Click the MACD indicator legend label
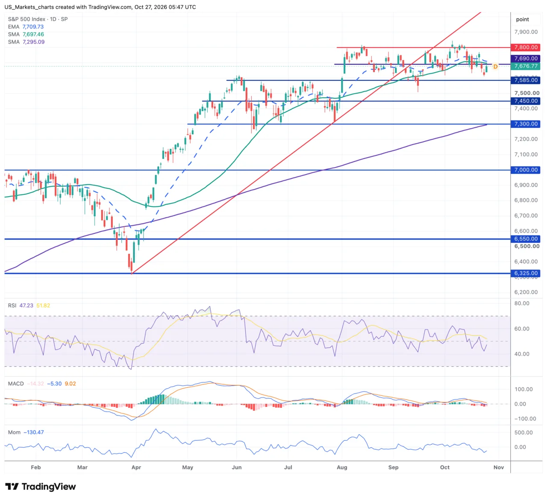The width and height of the screenshot is (547, 500). pyautogui.click(x=16, y=384)
